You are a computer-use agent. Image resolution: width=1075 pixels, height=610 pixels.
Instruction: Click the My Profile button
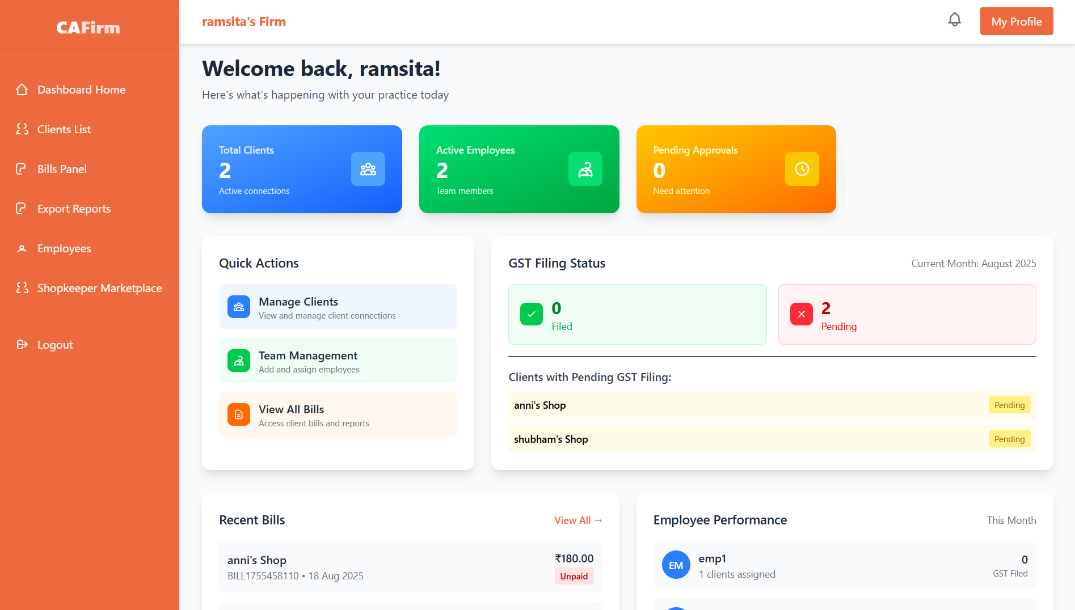[1016, 21]
